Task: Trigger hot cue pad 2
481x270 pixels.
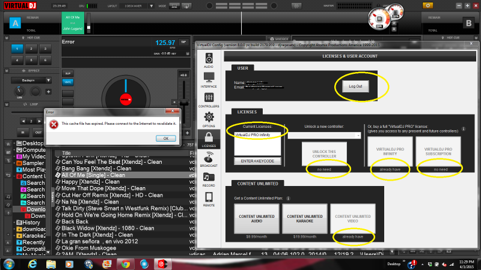Action: tap(31, 49)
